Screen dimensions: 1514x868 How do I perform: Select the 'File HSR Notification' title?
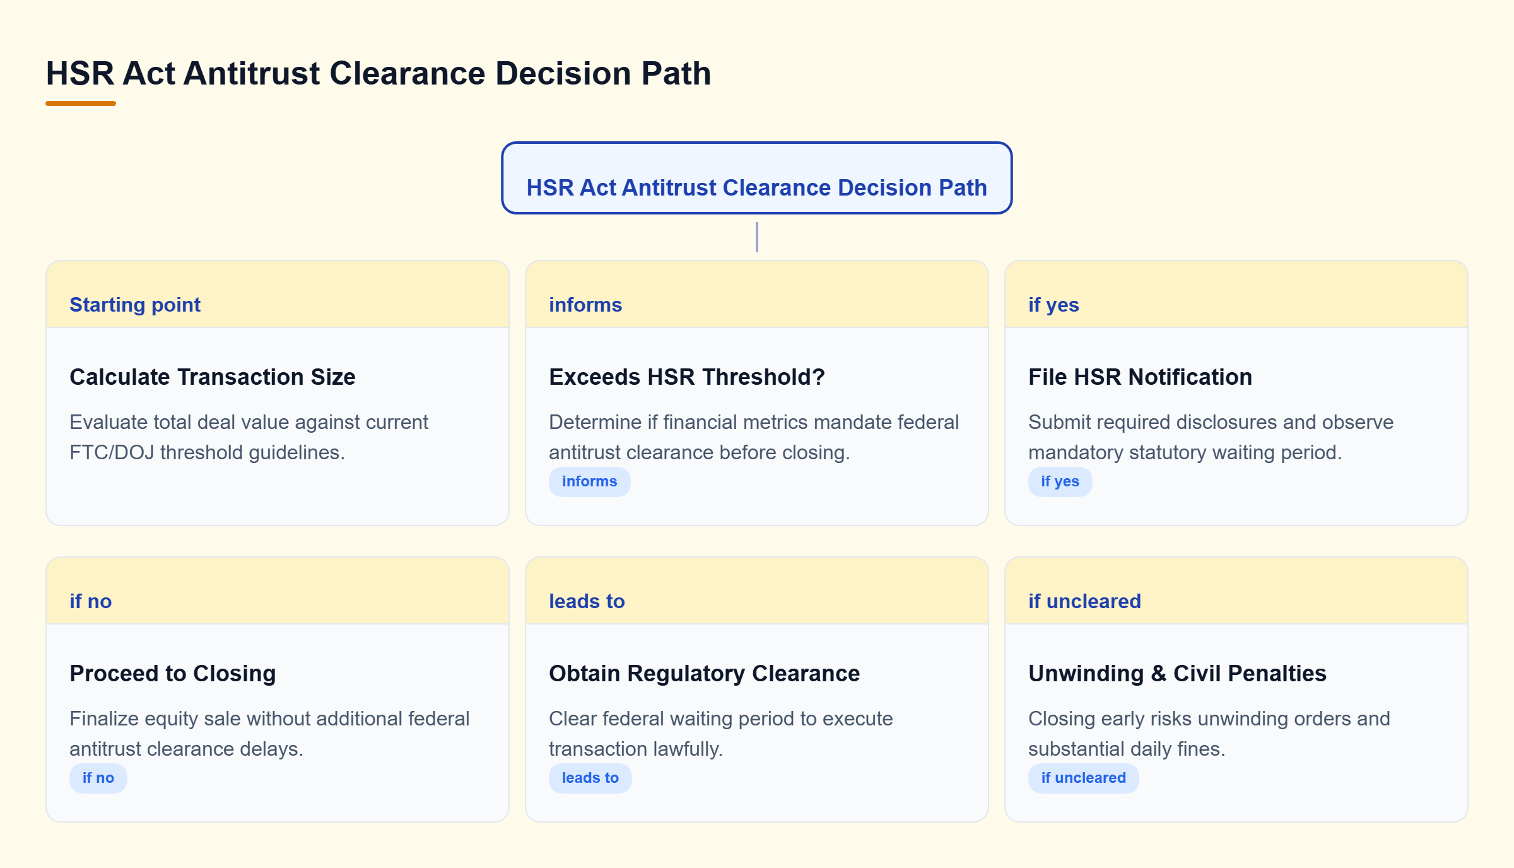click(1140, 377)
